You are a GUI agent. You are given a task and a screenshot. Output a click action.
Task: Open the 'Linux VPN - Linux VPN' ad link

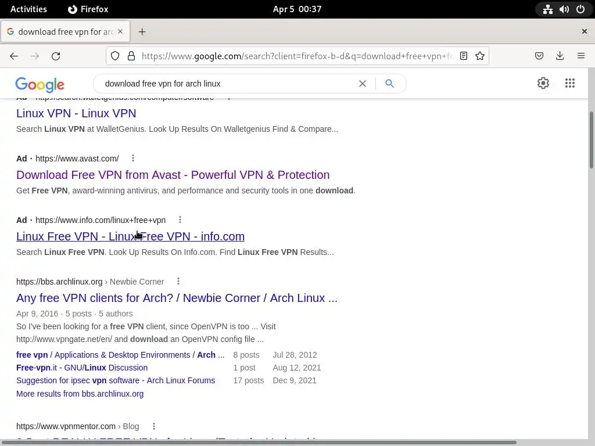[x=76, y=113]
